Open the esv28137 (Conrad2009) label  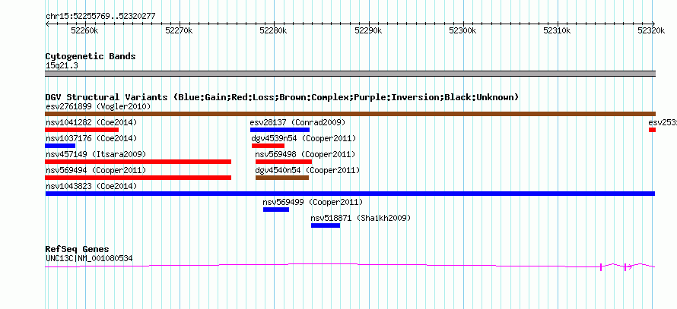tap(298, 122)
